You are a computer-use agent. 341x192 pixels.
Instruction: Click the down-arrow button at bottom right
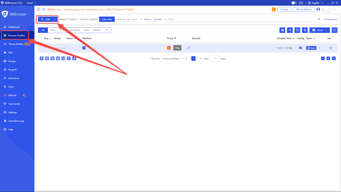coord(323,58)
